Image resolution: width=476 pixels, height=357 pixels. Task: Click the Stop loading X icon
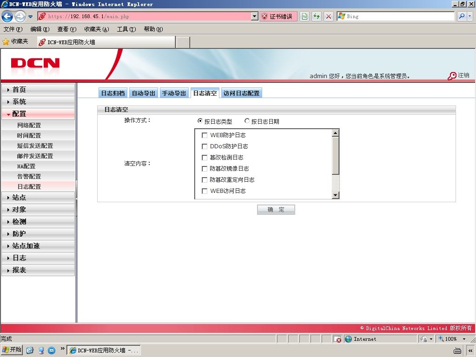point(329,16)
